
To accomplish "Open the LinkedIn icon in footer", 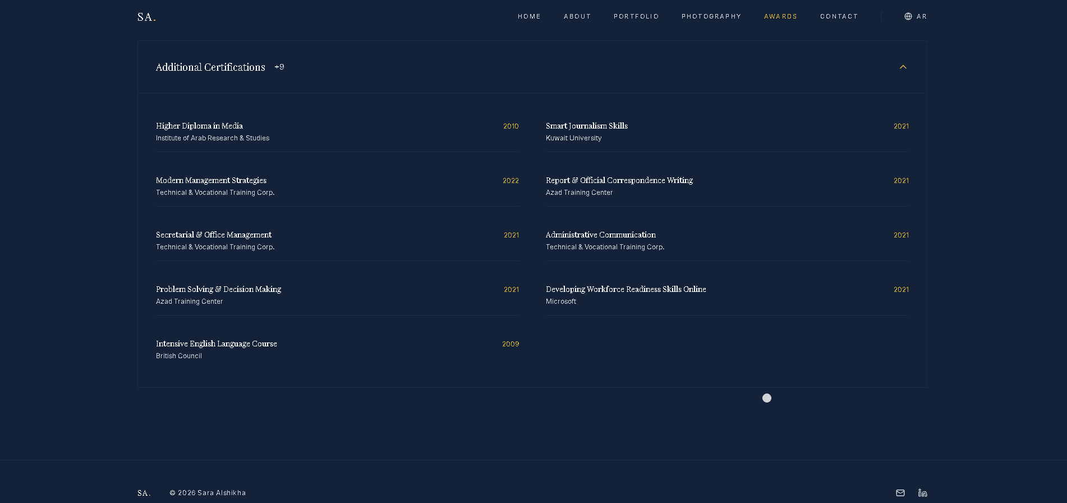I will click(923, 493).
